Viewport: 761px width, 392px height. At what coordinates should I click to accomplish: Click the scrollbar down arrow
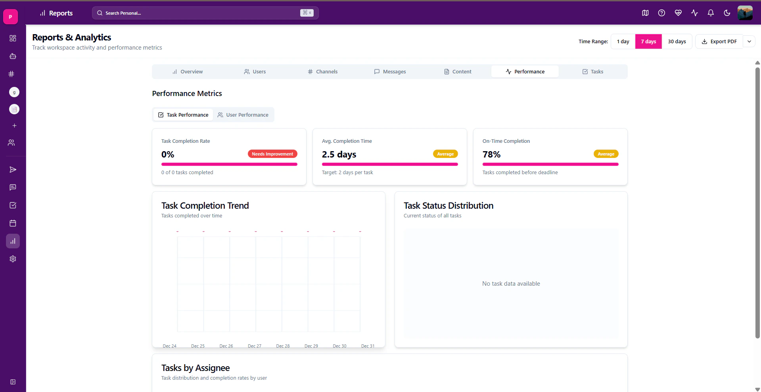click(757, 389)
